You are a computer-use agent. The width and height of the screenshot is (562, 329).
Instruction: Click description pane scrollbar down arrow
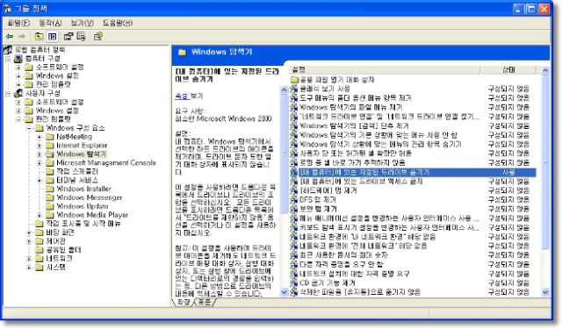point(285,292)
